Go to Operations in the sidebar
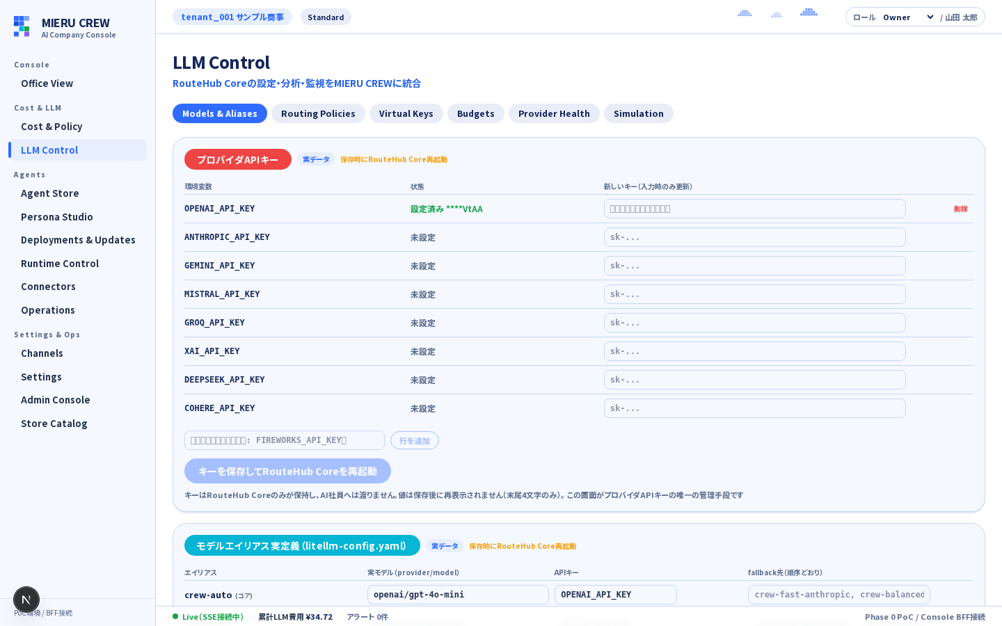 pos(78,310)
